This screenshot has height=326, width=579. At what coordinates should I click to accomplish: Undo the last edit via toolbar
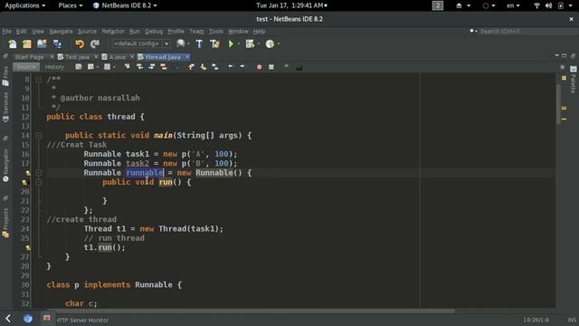coord(80,44)
